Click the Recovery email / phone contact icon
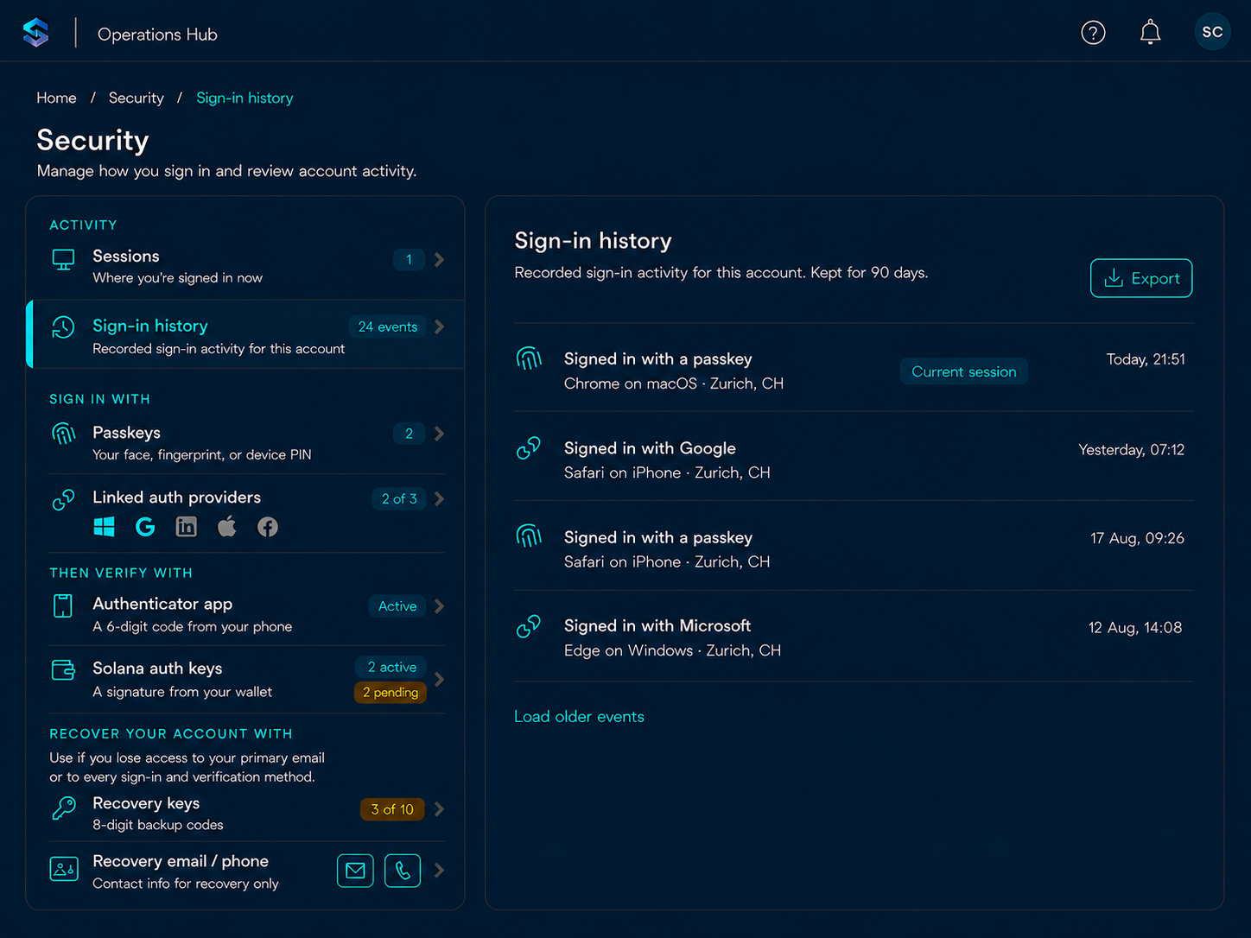Image resolution: width=1251 pixels, height=938 pixels. tap(64, 869)
